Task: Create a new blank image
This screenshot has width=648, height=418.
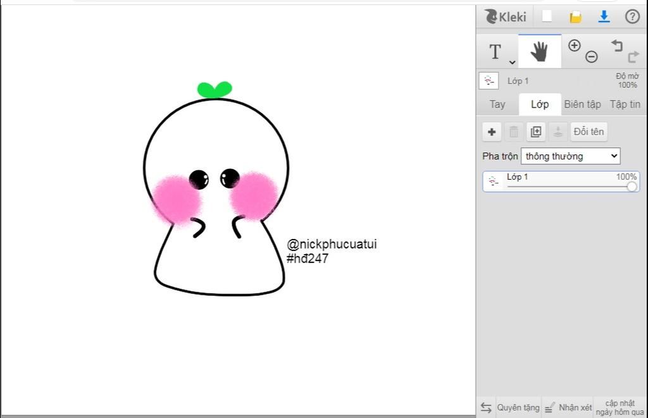Action: [x=547, y=16]
